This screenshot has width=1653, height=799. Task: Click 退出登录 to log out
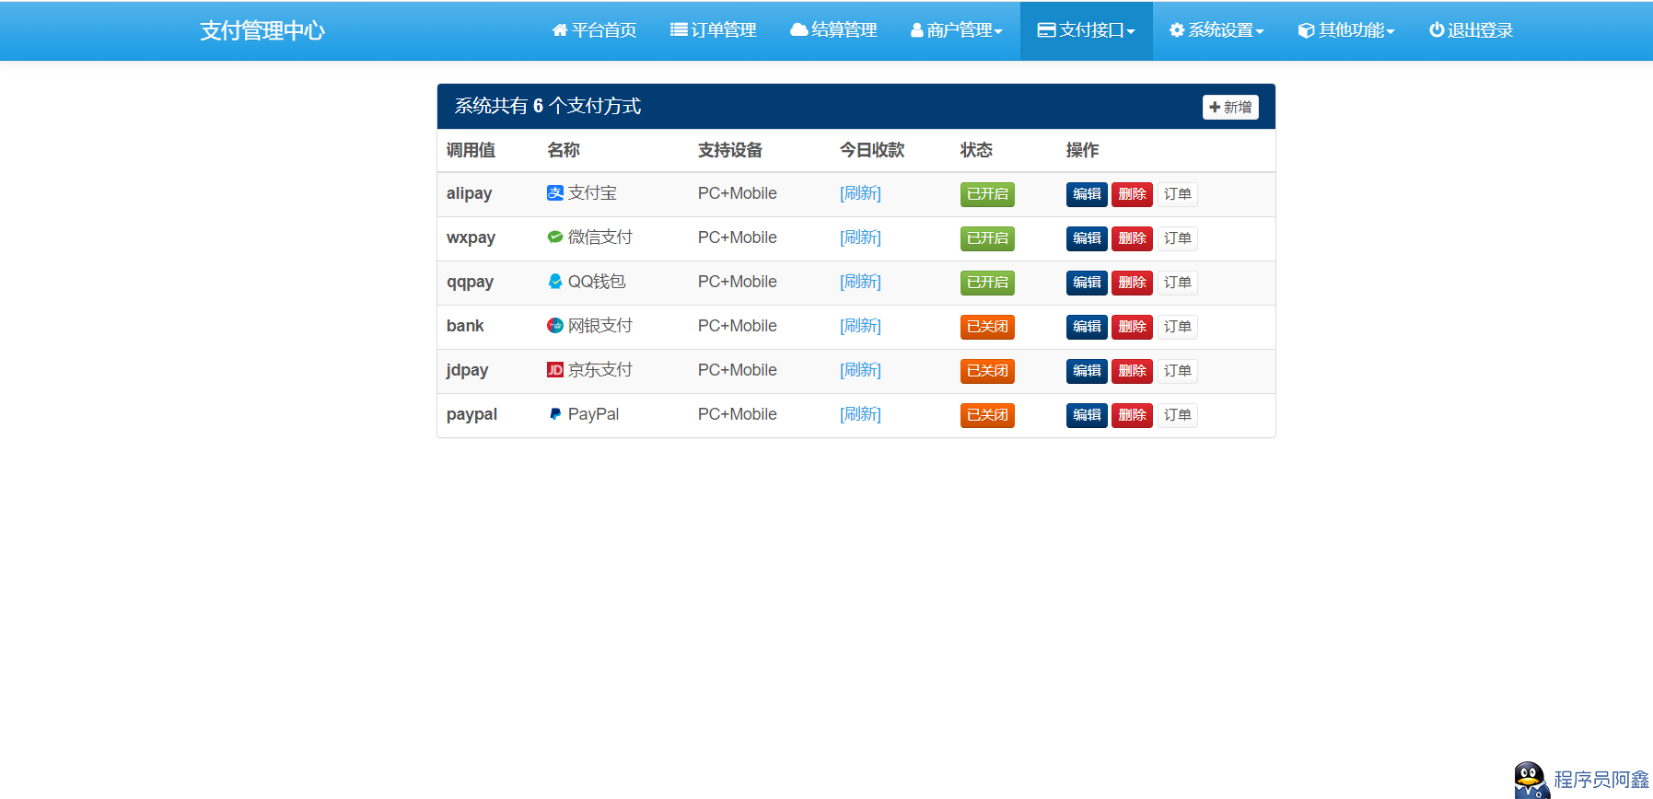click(x=1471, y=30)
